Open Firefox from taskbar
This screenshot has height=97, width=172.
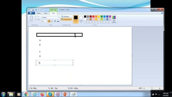coord(42,94)
